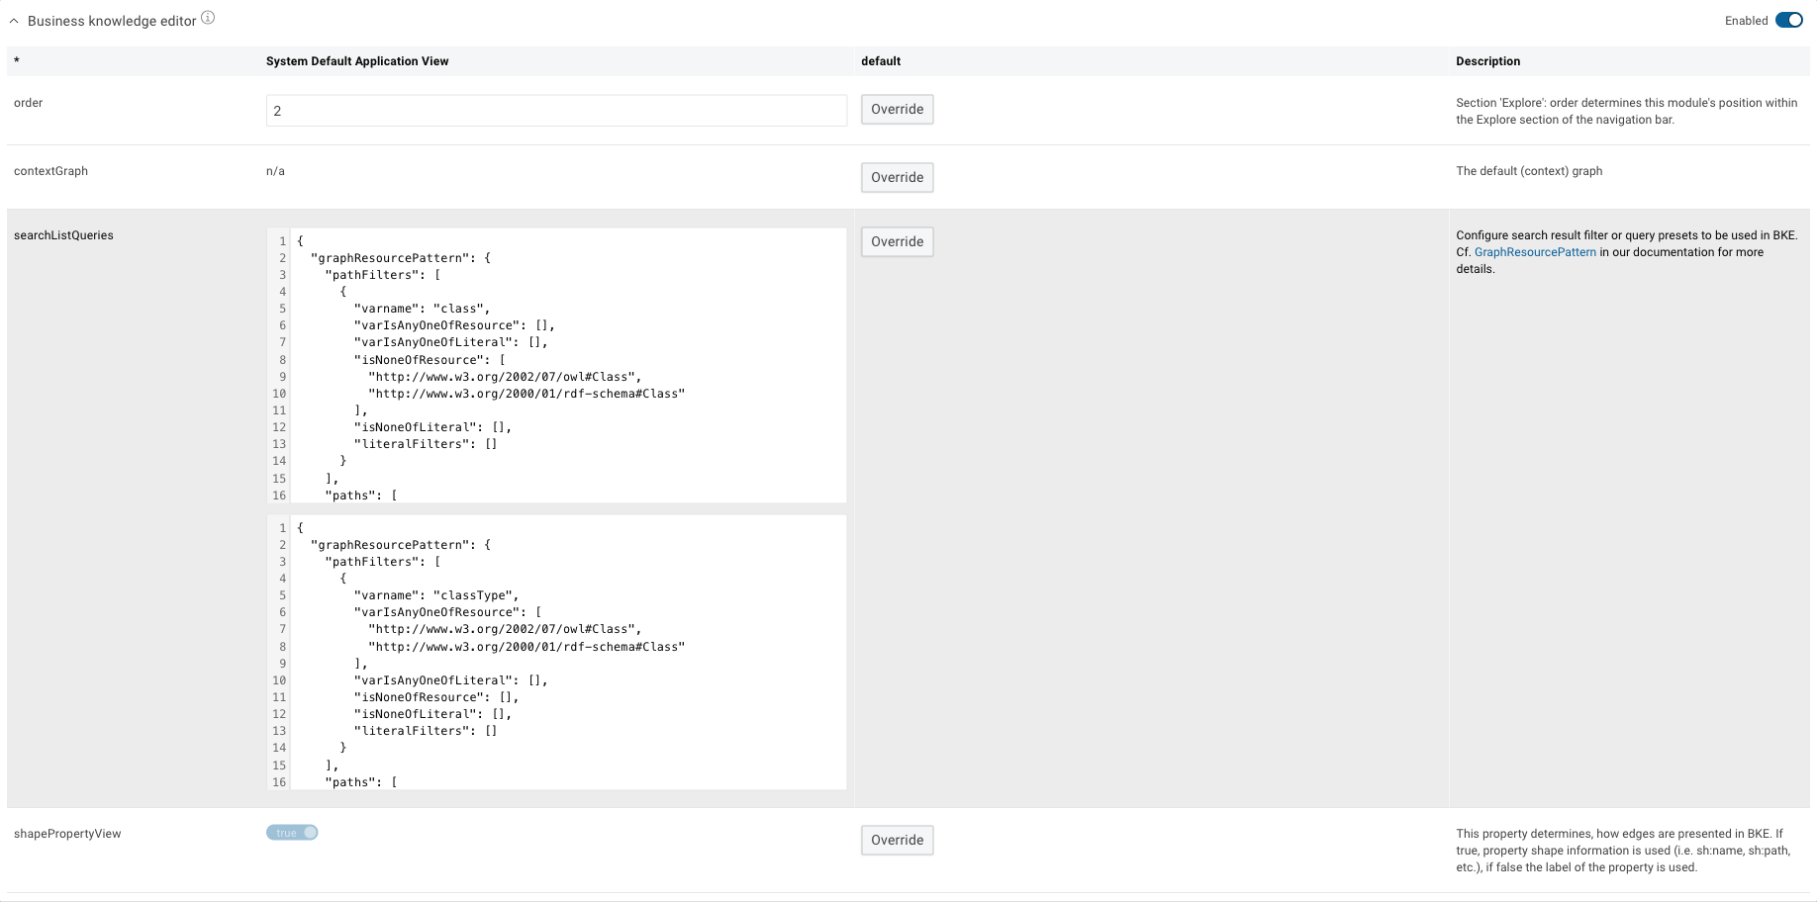This screenshot has height=902, width=1817.
Task: Override the shapePropertyView setting
Action: coord(897,840)
